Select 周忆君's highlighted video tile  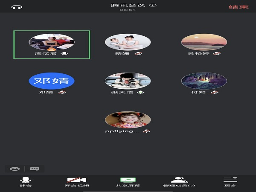[52, 44]
